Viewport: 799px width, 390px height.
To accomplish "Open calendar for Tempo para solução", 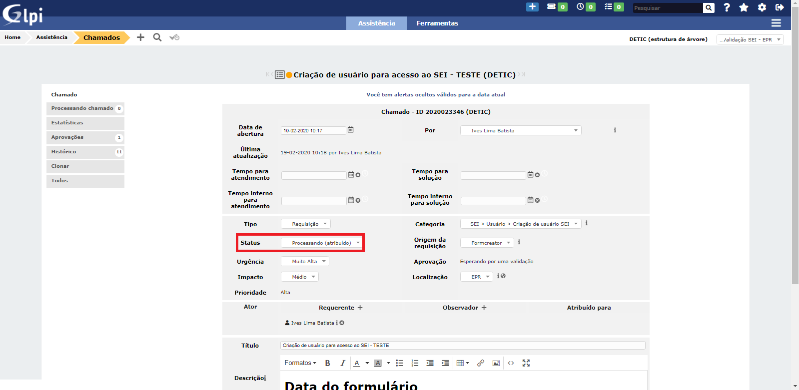I will pyautogui.click(x=530, y=175).
